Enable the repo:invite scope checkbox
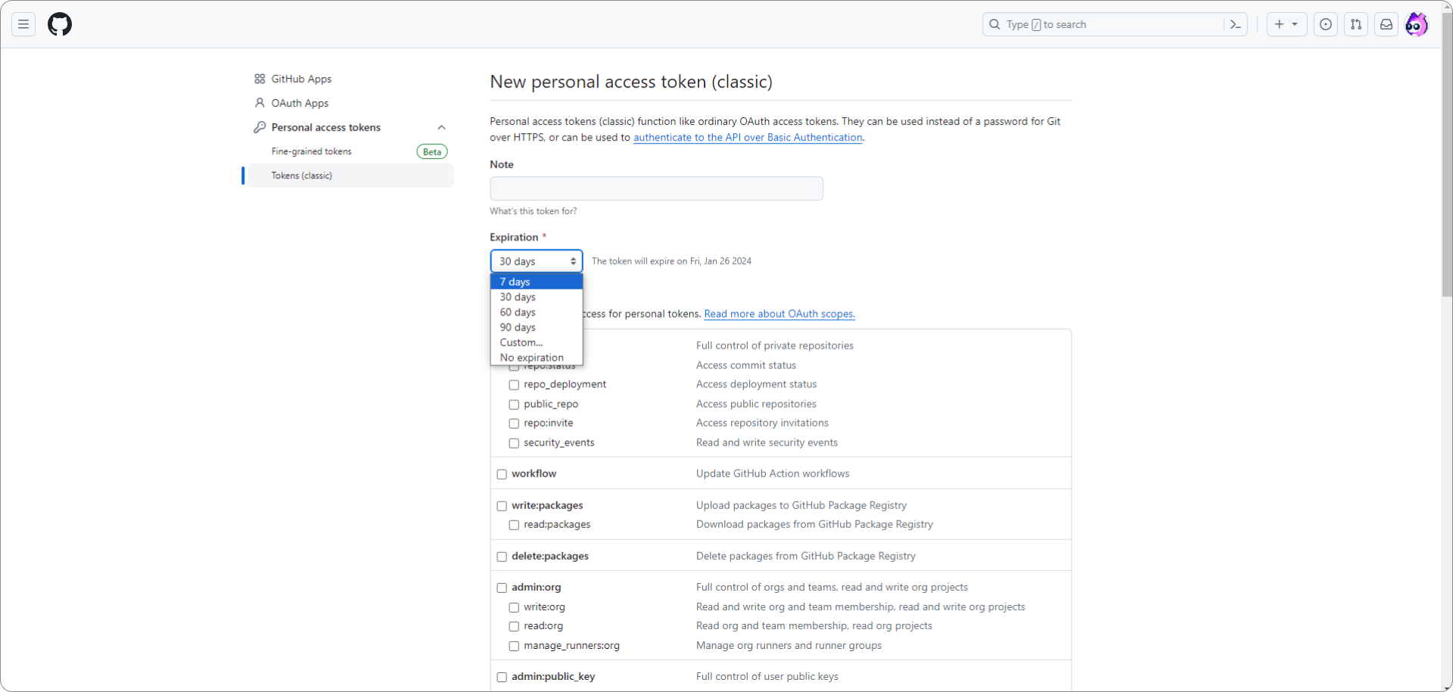This screenshot has width=1453, height=692. pos(514,424)
